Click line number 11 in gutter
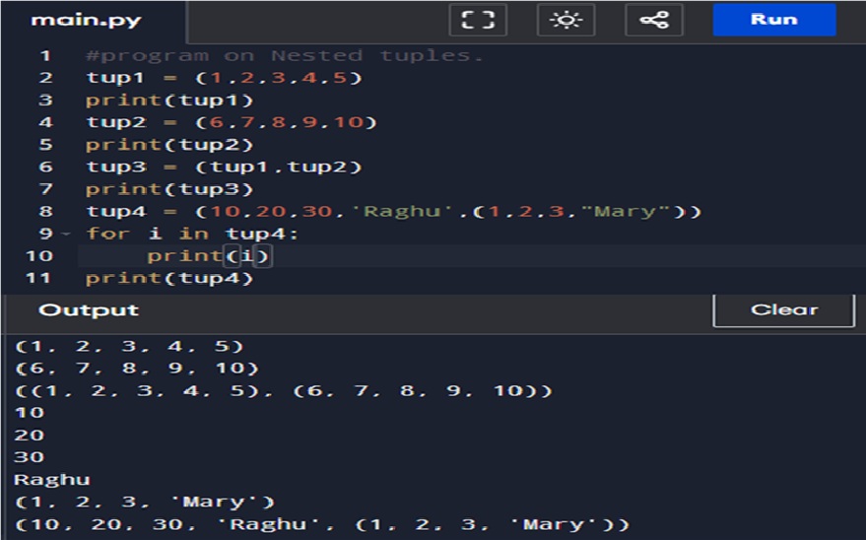The image size is (866, 540). (x=38, y=278)
